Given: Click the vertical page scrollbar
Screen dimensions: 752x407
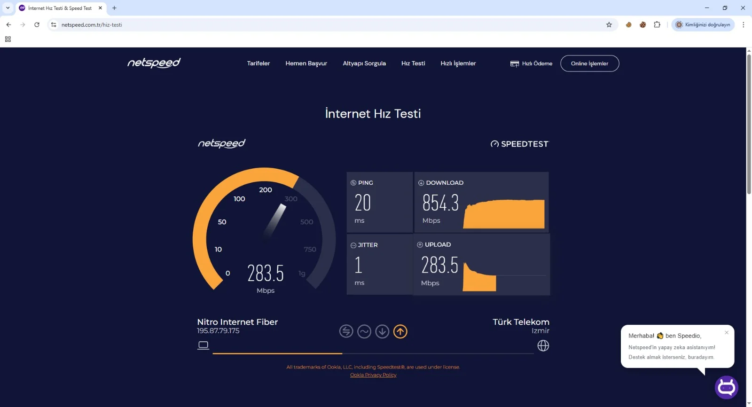Looking at the screenshot, I should [x=749, y=124].
